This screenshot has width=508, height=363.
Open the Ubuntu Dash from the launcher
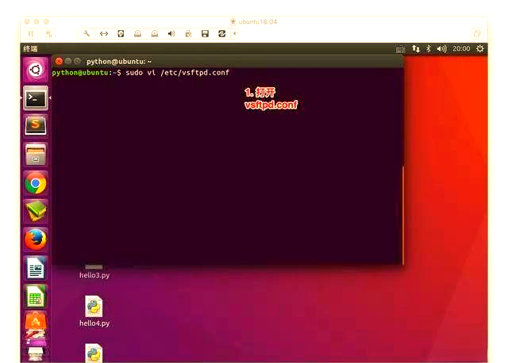pyautogui.click(x=35, y=70)
